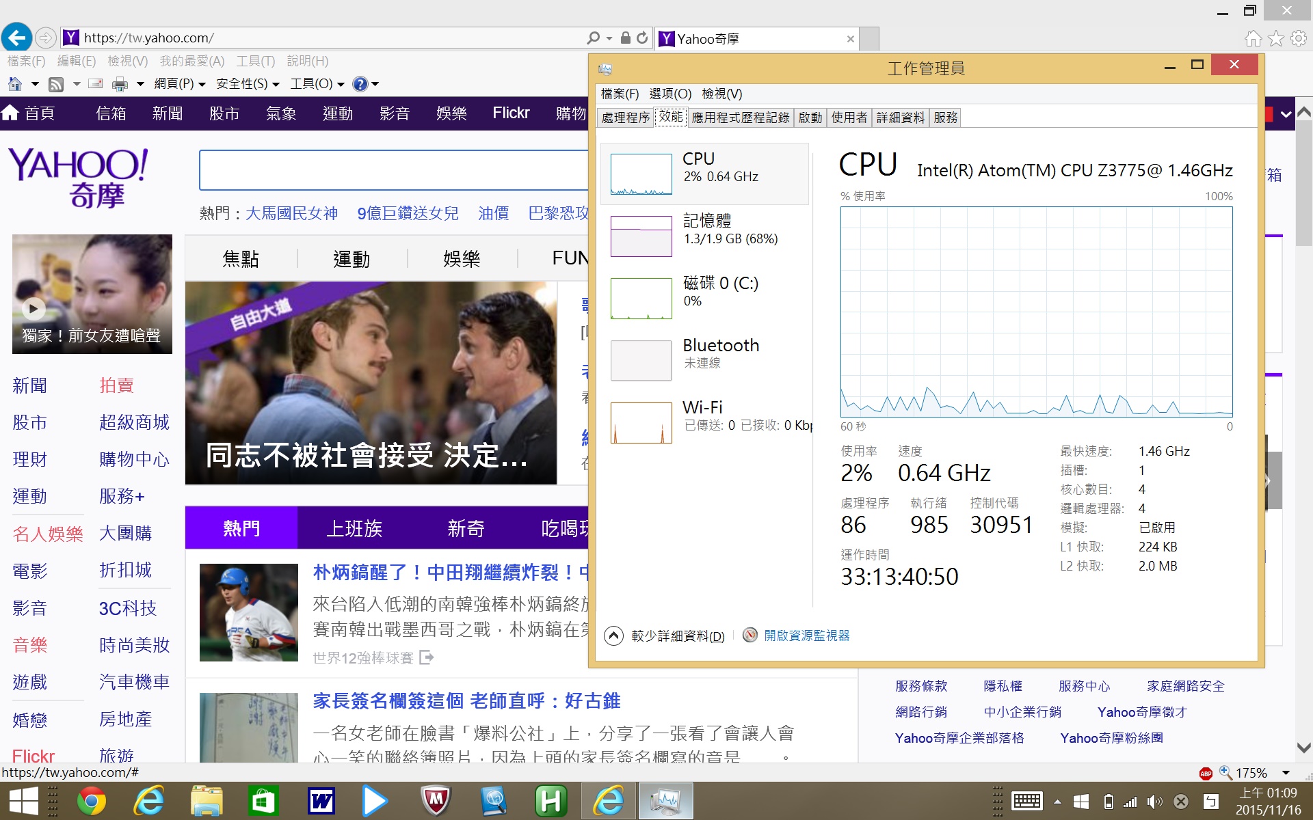This screenshot has width=1313, height=820.
Task: Click the printer icon in command bar
Action: [120, 84]
